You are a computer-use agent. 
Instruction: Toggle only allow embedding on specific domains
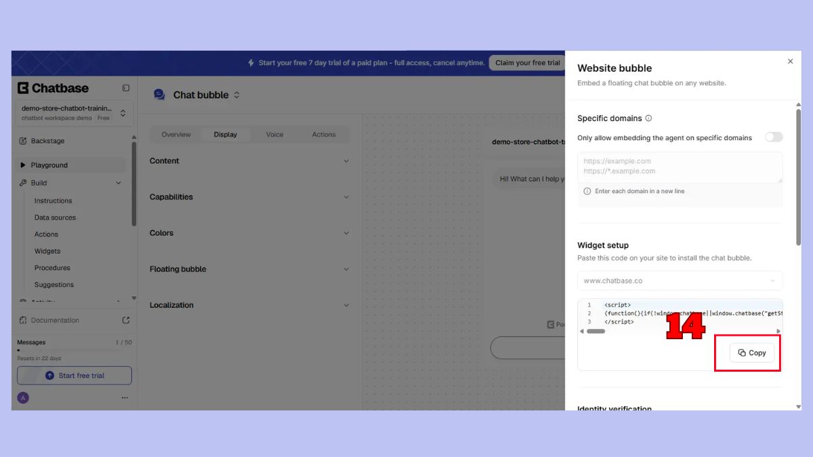pos(774,137)
